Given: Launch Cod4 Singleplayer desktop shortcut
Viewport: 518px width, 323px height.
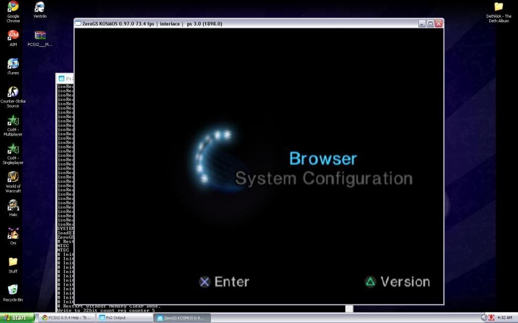Looking at the screenshot, I should pos(13,153).
